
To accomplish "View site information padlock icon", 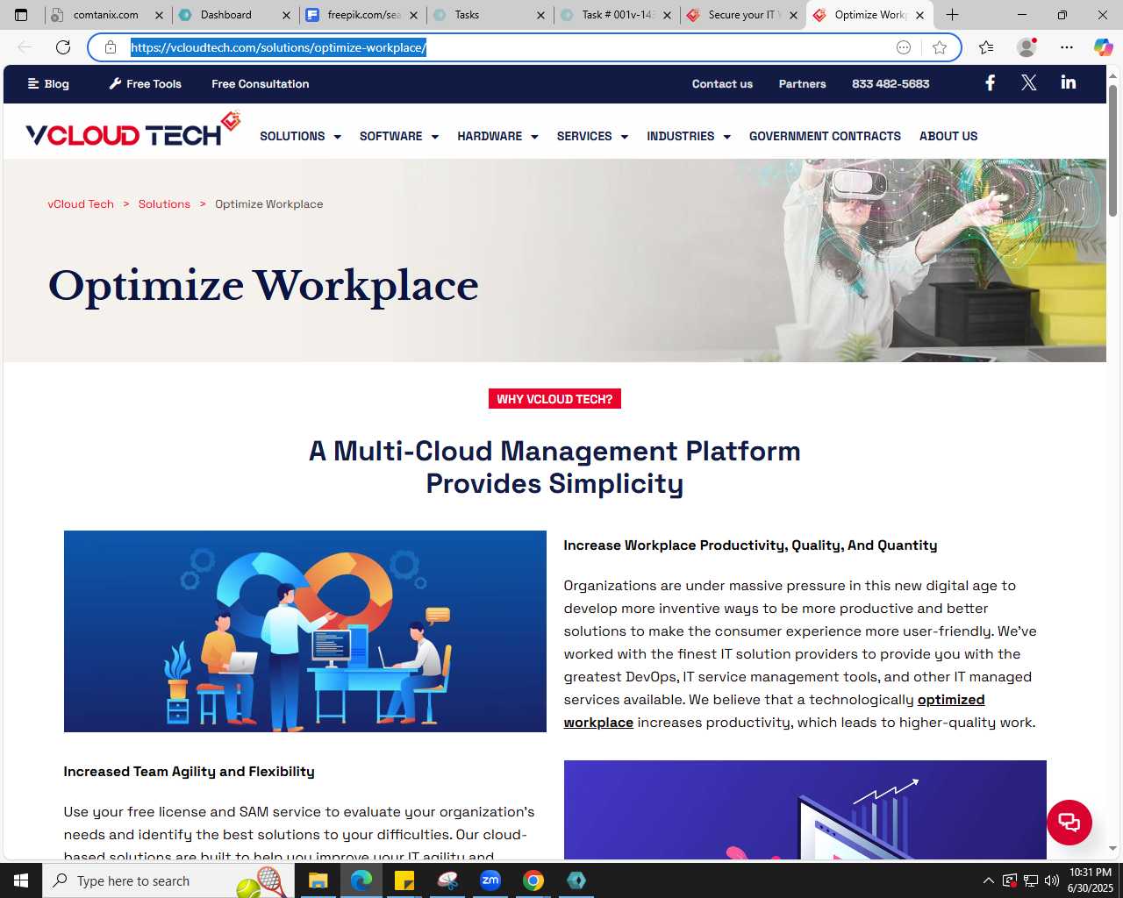I will pos(111,47).
